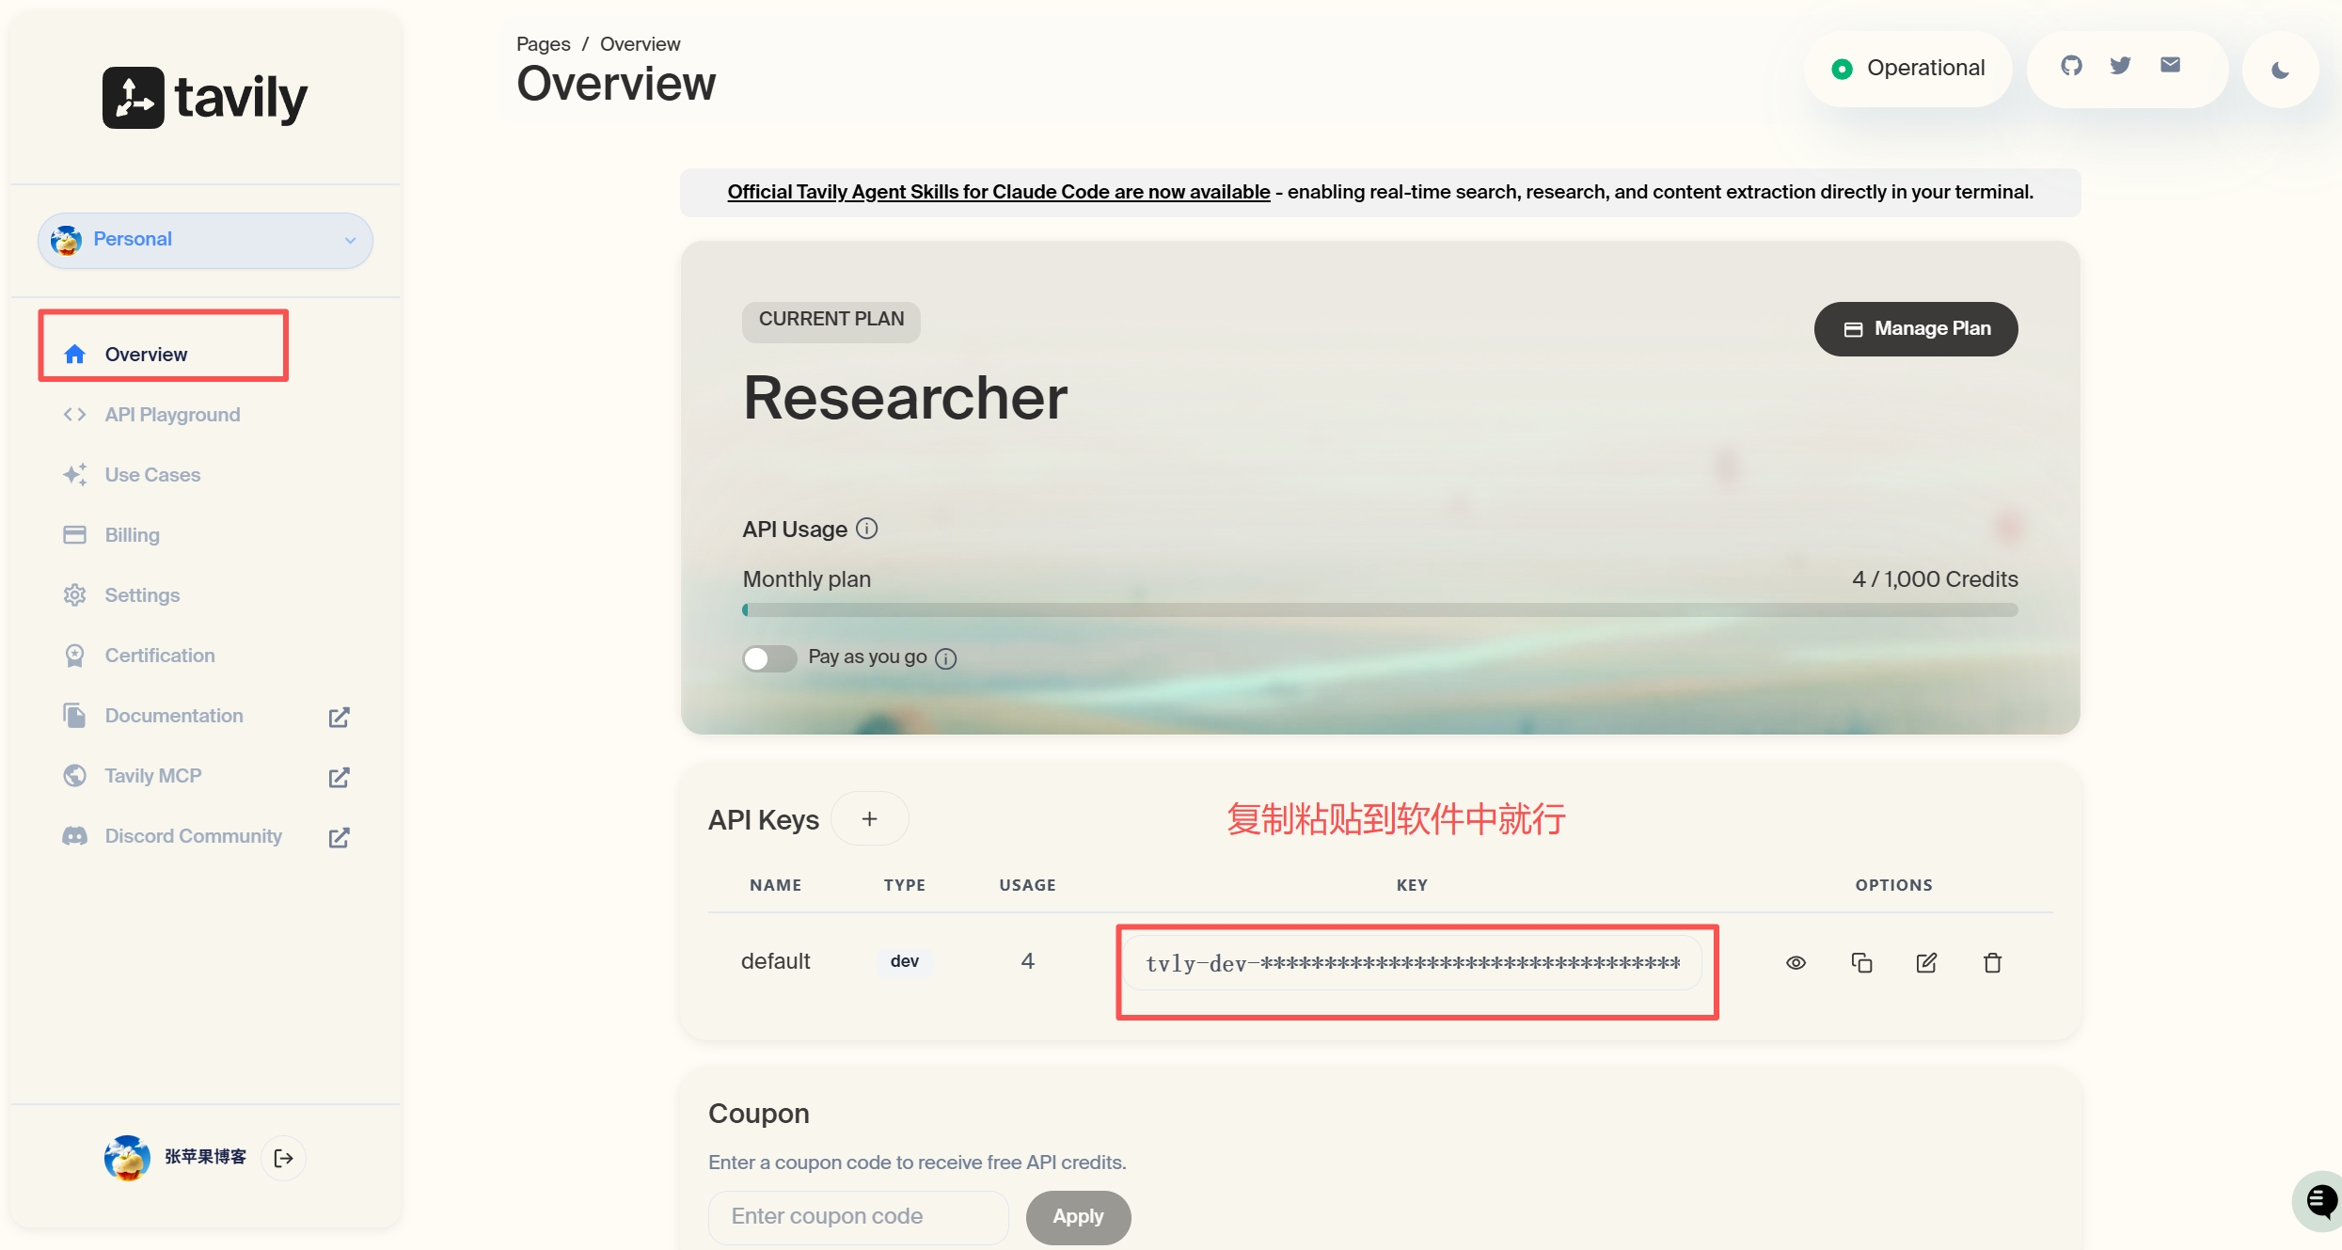Click the Monthly plan label
2342x1250 pixels.
pyautogui.click(x=807, y=579)
